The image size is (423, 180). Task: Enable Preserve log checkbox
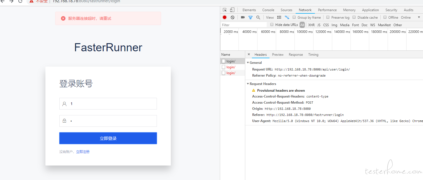328,17
